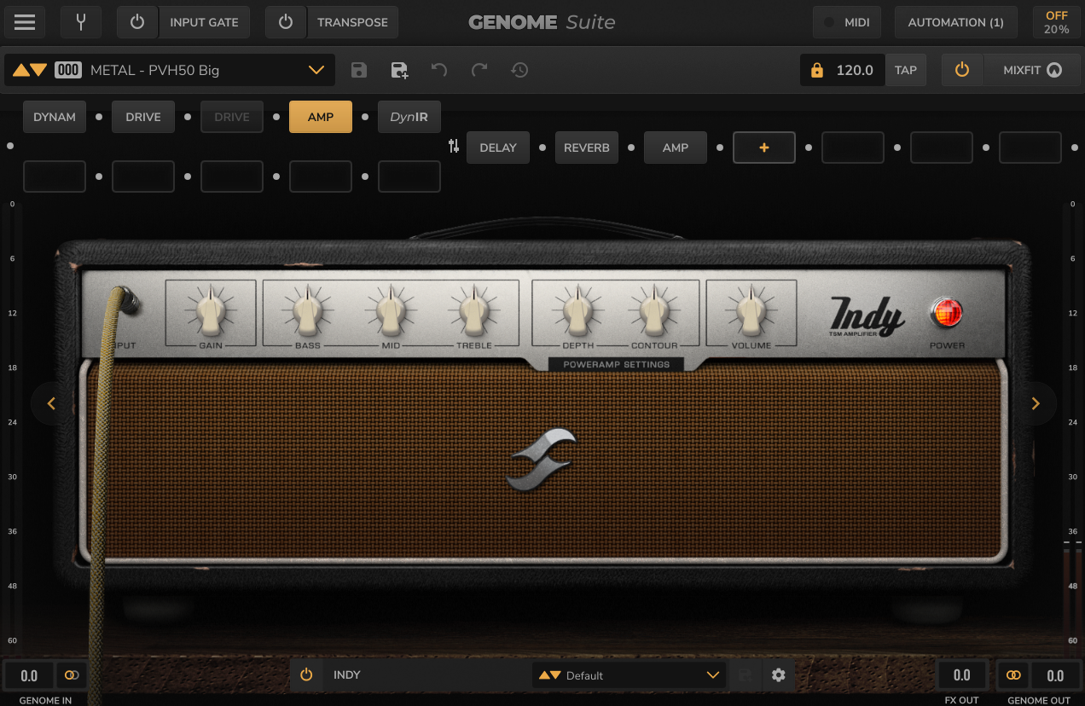The width and height of the screenshot is (1085, 706).
Task: Undo the last change
Action: point(439,70)
